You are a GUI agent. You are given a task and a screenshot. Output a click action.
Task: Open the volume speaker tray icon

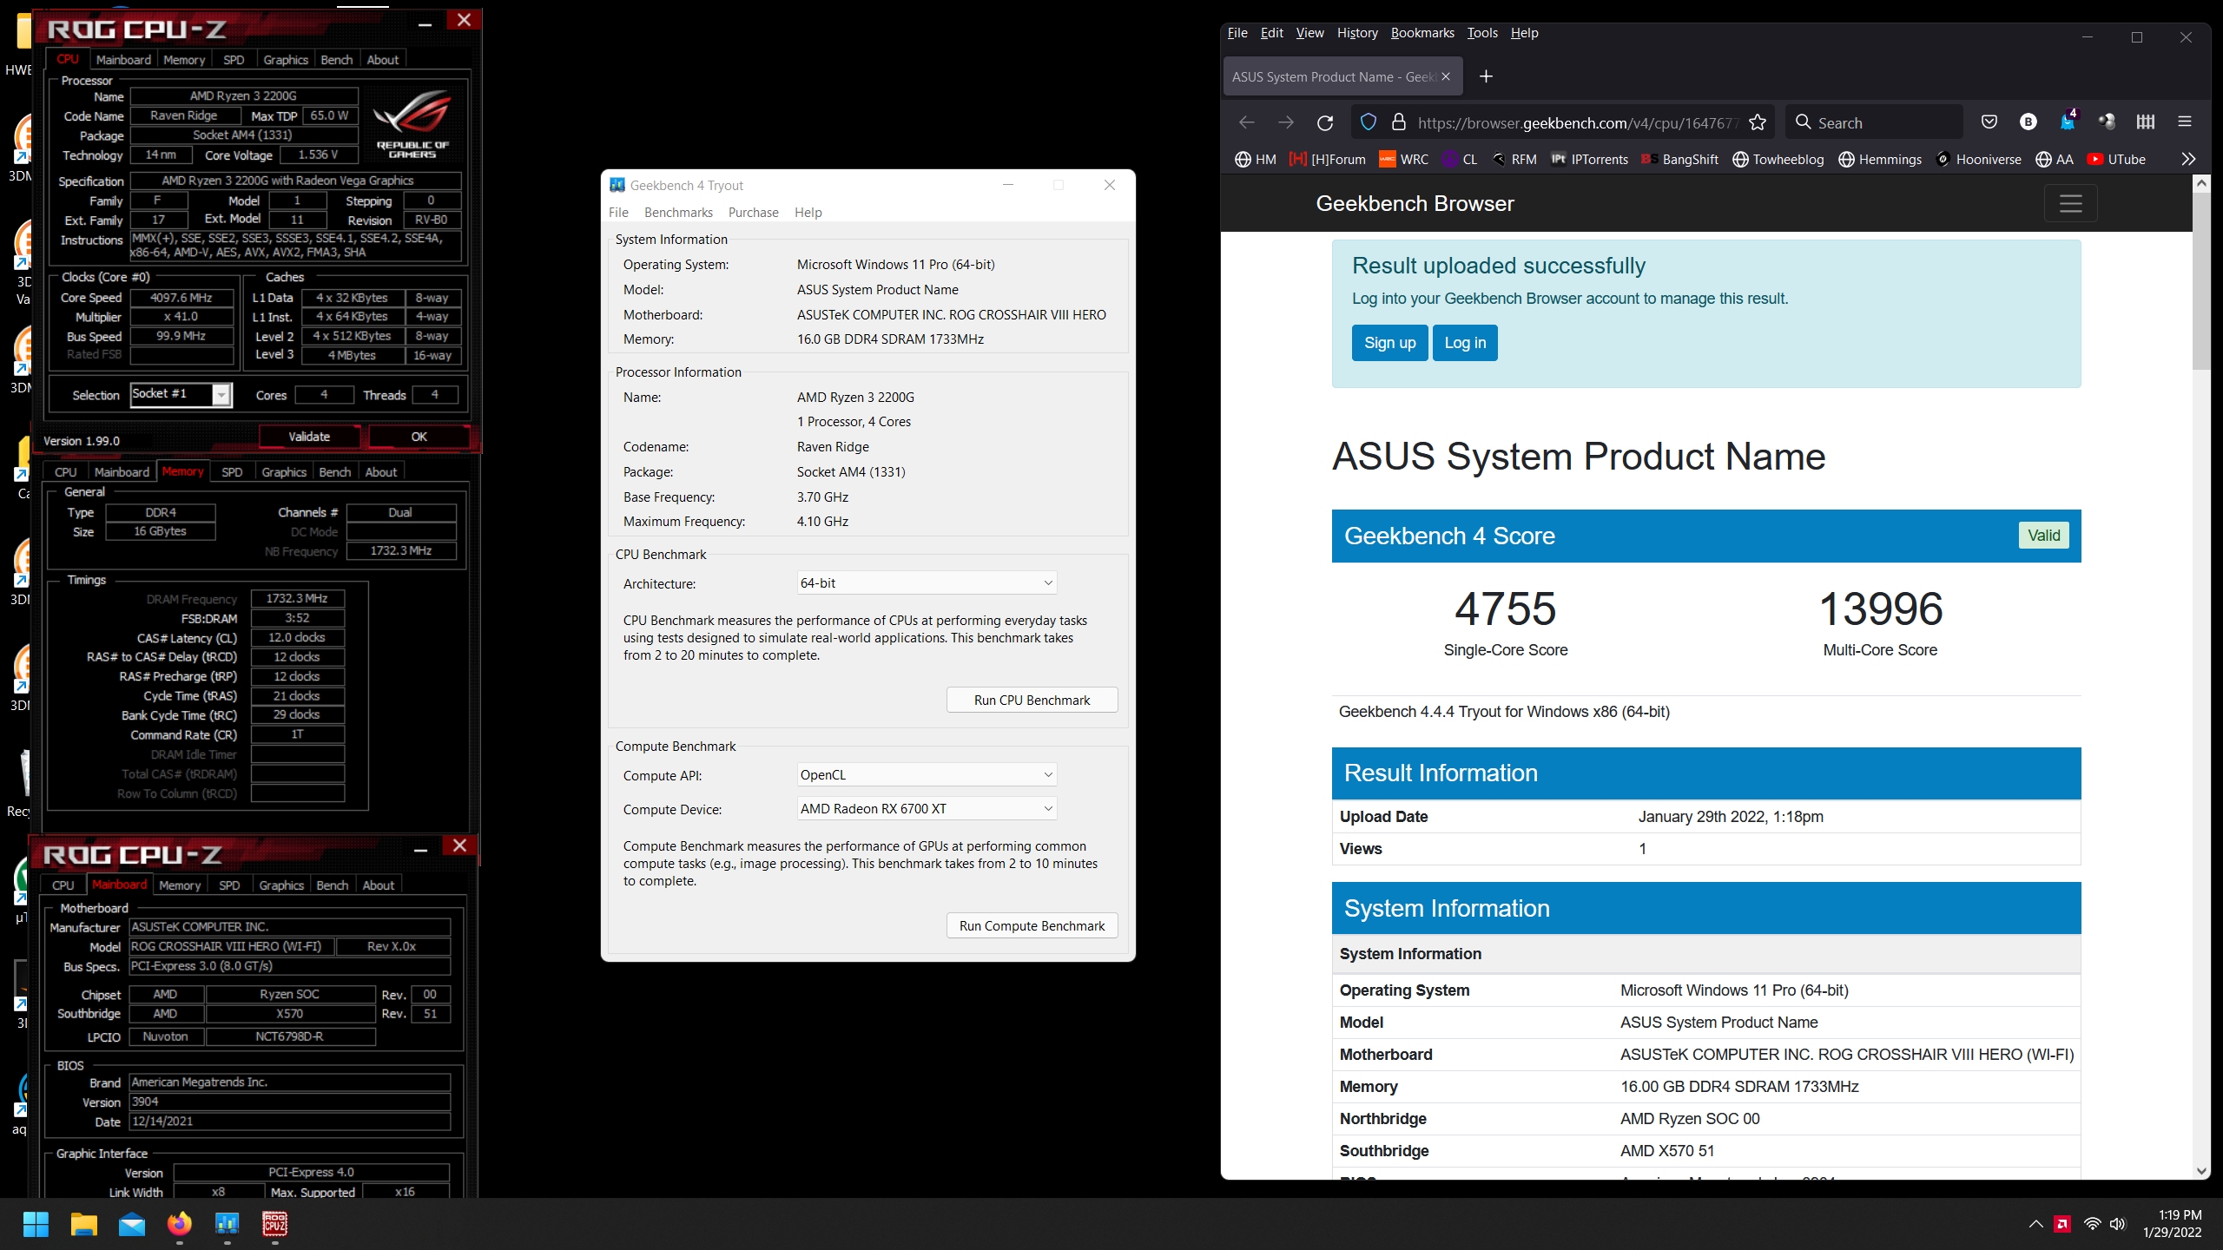click(x=2118, y=1225)
